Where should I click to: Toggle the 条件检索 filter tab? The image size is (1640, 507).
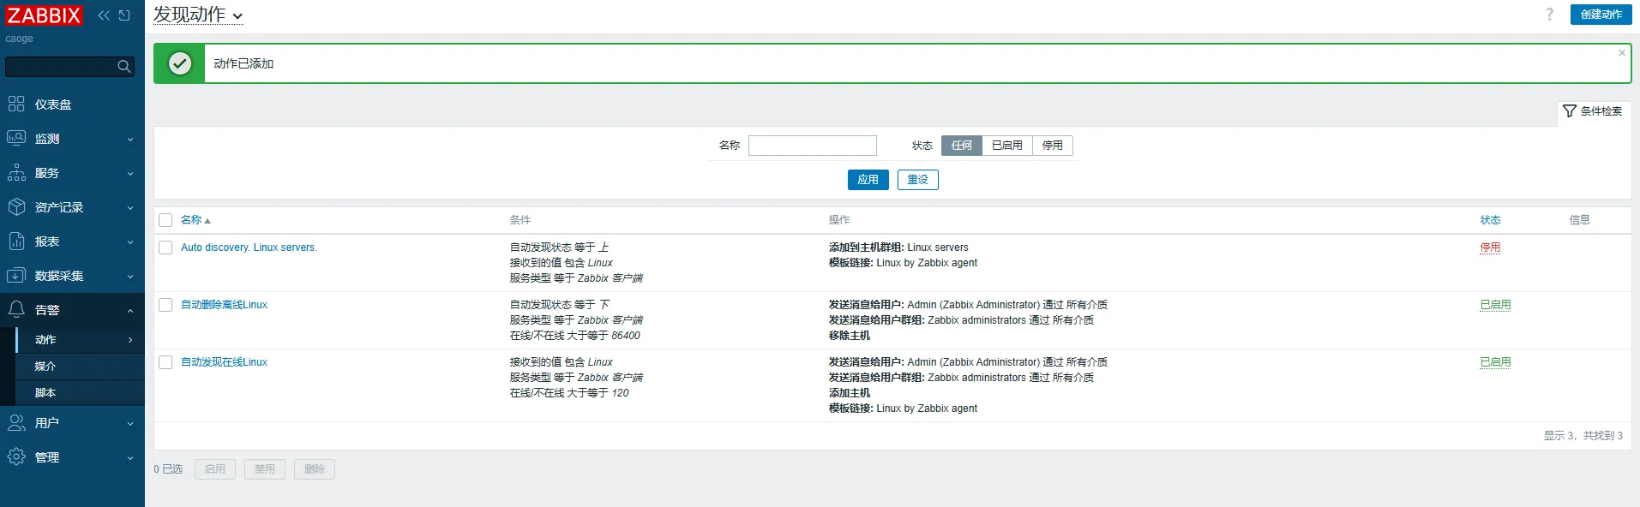1594,111
